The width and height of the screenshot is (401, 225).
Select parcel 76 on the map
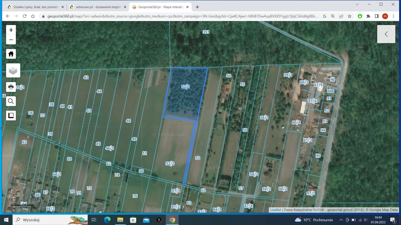tap(135, 196)
